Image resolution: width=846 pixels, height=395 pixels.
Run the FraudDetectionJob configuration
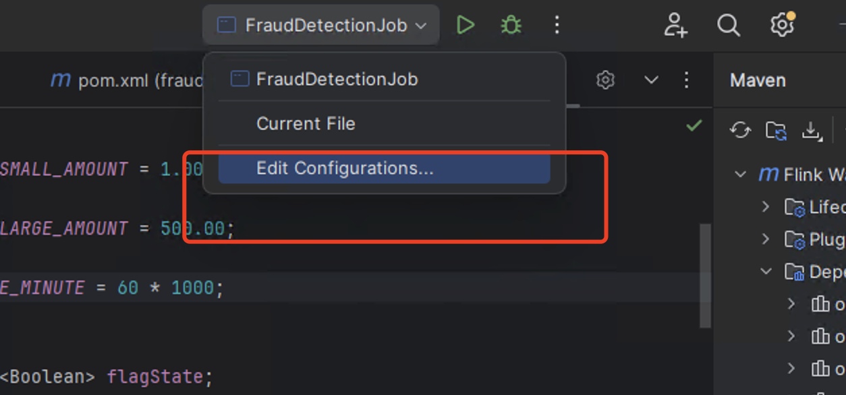click(465, 26)
